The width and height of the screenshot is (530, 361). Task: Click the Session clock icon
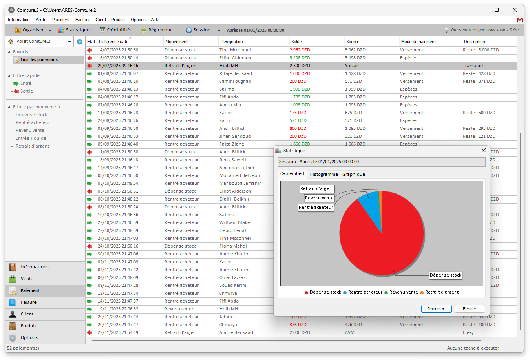coord(189,30)
